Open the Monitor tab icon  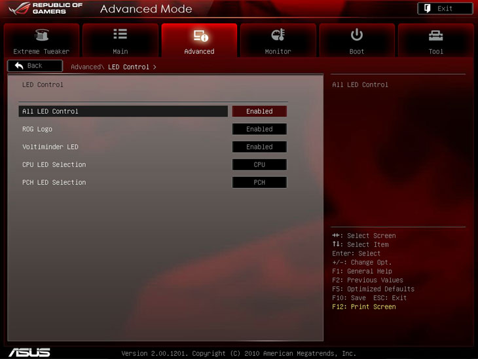278,35
